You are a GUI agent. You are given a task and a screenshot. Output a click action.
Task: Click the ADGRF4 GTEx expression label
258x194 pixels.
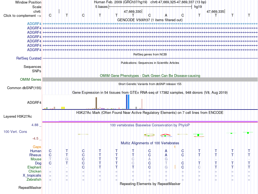point(34,103)
